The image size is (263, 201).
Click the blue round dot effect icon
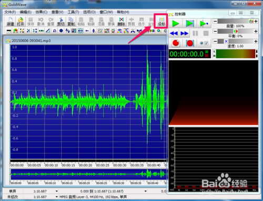(x=61, y=31)
